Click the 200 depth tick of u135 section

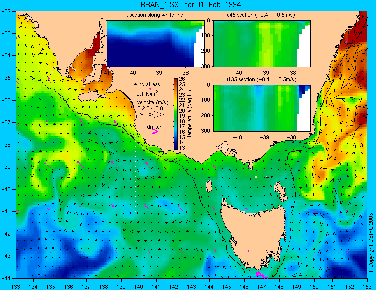coord(205,115)
